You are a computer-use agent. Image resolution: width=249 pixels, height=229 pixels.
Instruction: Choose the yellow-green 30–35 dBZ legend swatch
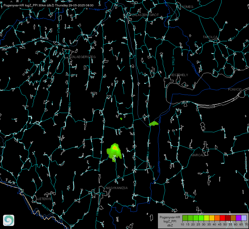(x=207, y=218)
